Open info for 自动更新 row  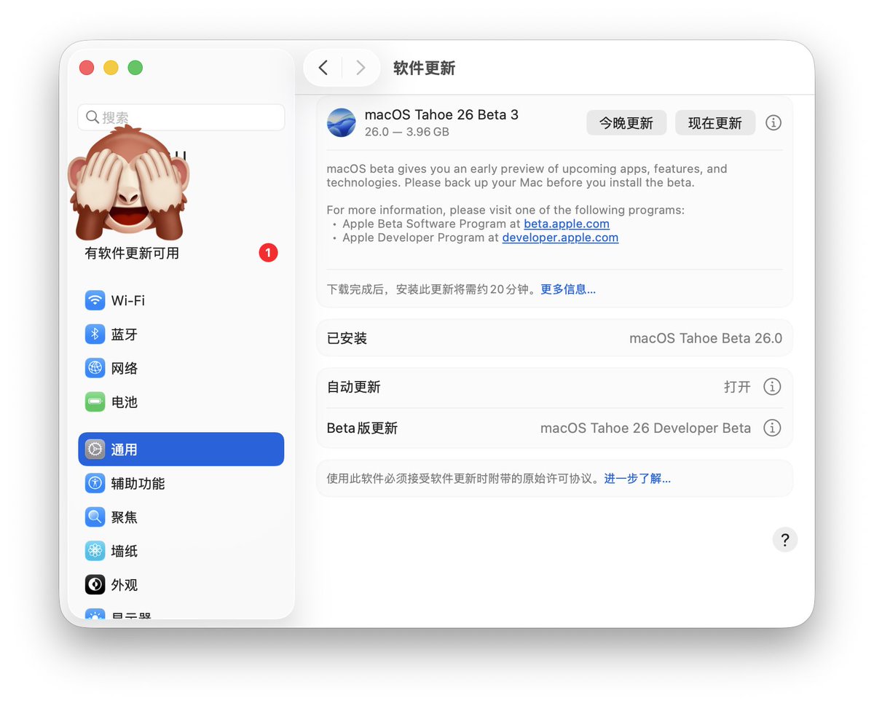click(772, 387)
